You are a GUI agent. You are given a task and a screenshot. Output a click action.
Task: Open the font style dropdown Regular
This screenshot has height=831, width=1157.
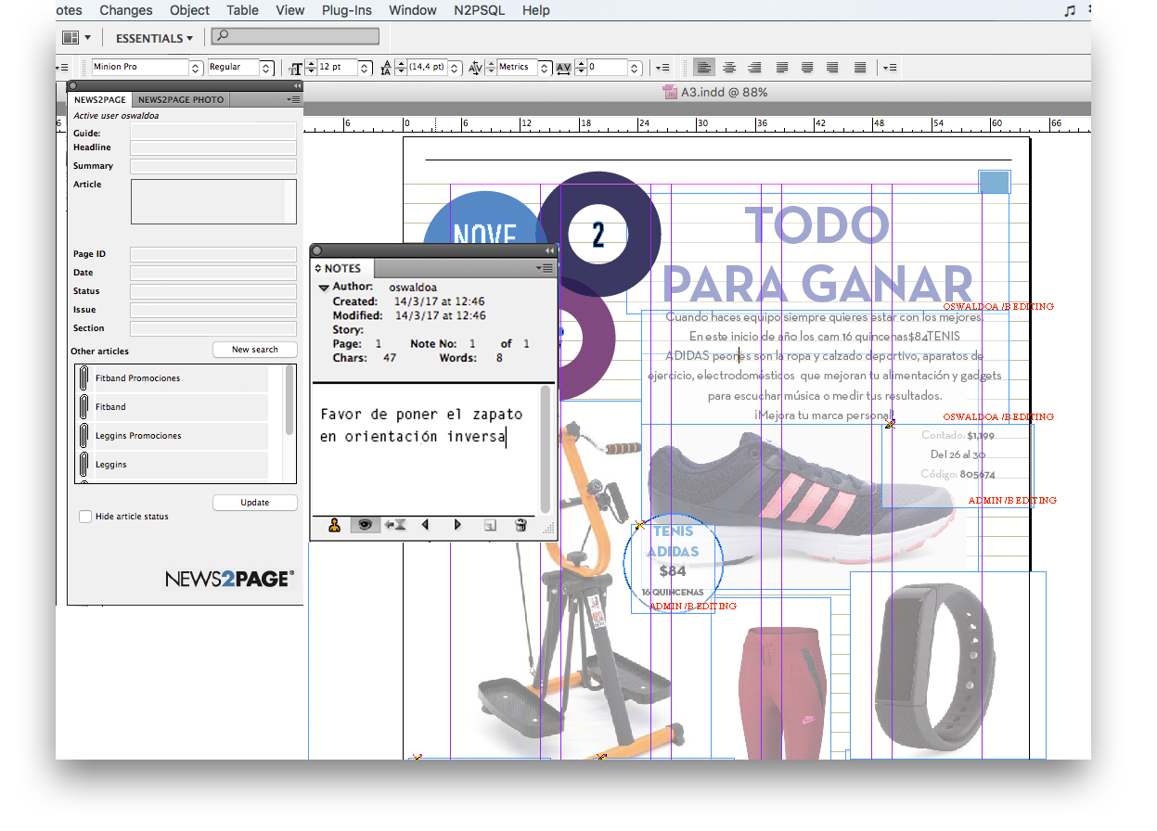(x=266, y=68)
